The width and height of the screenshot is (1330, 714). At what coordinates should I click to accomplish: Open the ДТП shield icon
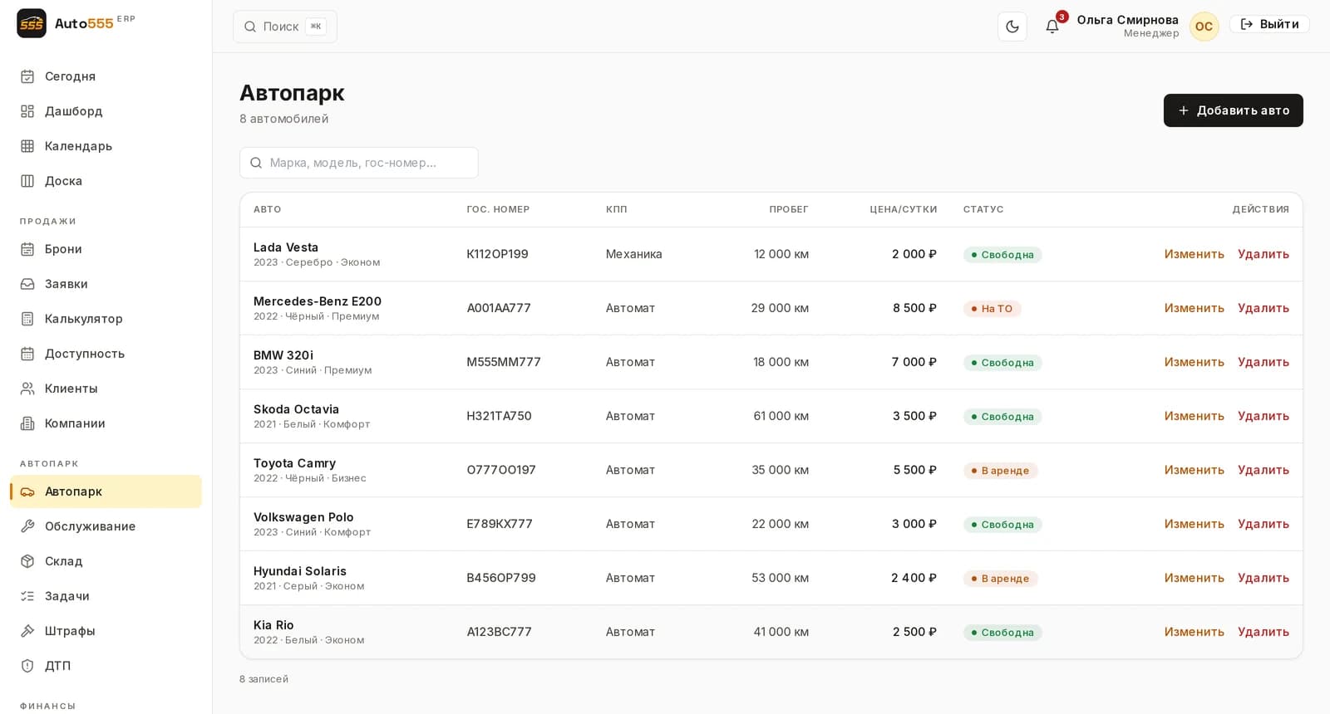point(27,666)
